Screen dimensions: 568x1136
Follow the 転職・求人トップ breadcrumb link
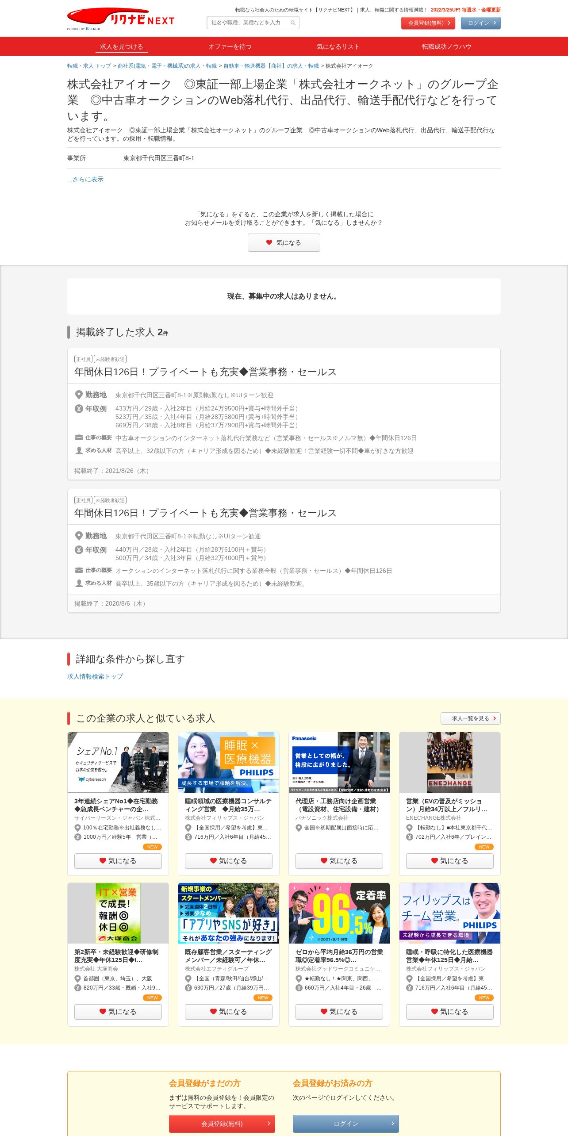click(x=89, y=66)
